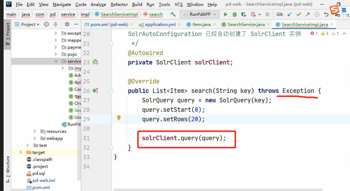Expand the test folder
This screenshot has width=350, height=191.
pyautogui.click(x=28, y=145)
